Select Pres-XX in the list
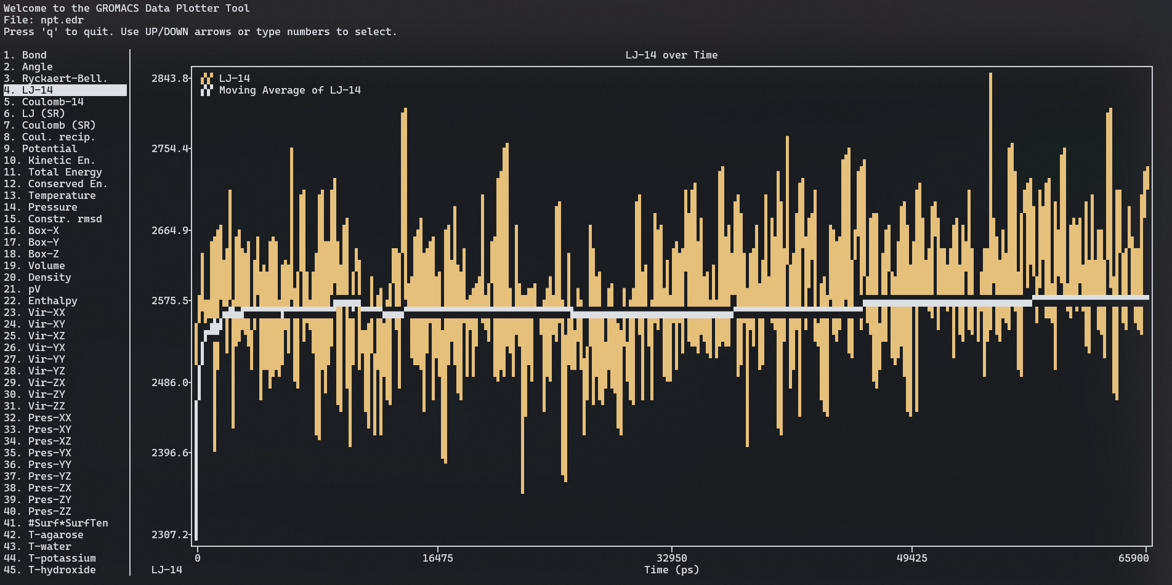The width and height of the screenshot is (1172, 585). [x=38, y=418]
